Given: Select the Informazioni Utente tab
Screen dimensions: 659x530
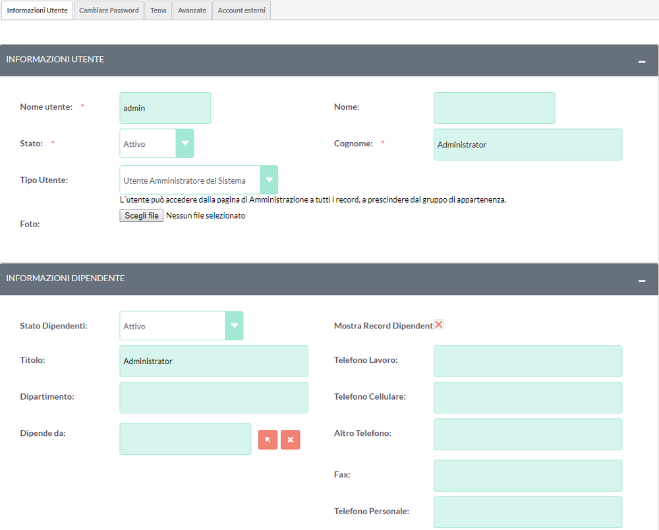Looking at the screenshot, I should 37,11.
